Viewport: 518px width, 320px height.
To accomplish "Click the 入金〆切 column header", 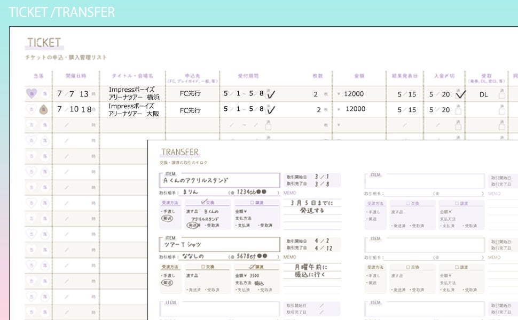I will click(444, 76).
